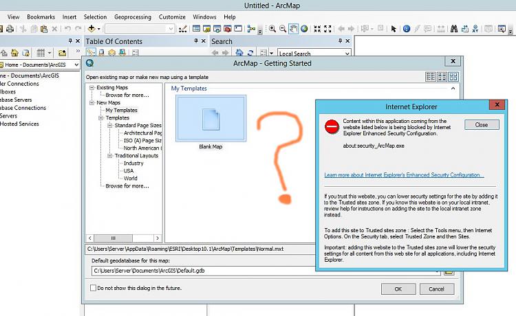Open the Local Search dropdown
Image resolution: width=516 pixels, height=316 pixels.
click(x=347, y=53)
